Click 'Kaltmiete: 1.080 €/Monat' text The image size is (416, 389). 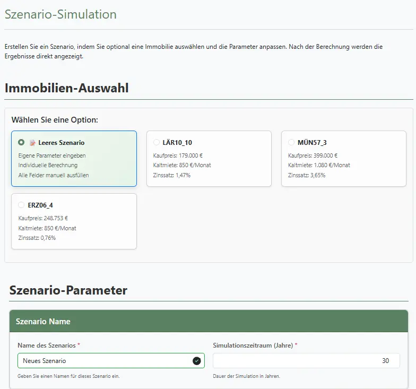click(x=319, y=165)
